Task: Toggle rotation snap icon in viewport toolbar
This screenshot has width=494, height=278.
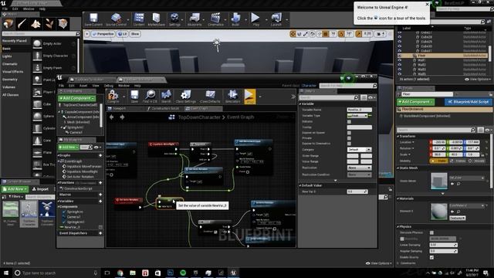Action: tap(341, 34)
